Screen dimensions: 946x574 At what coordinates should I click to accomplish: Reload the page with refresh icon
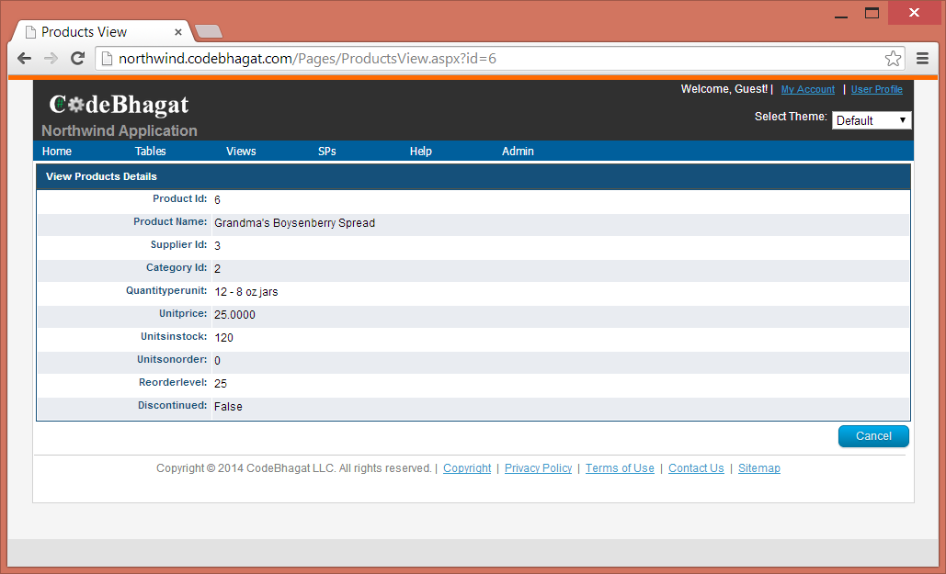pos(78,59)
